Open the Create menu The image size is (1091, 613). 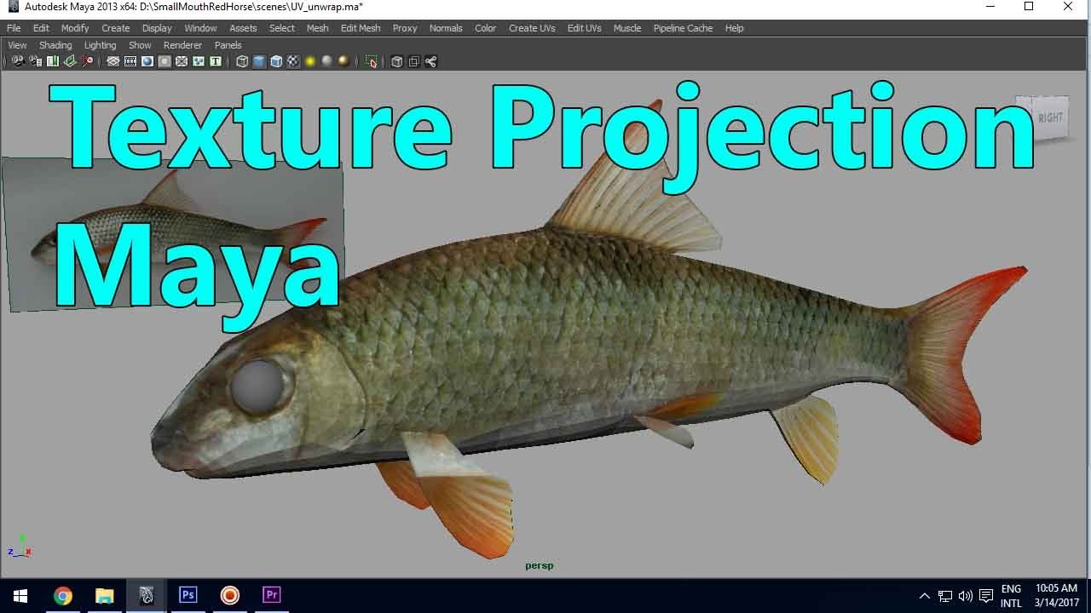(x=116, y=28)
